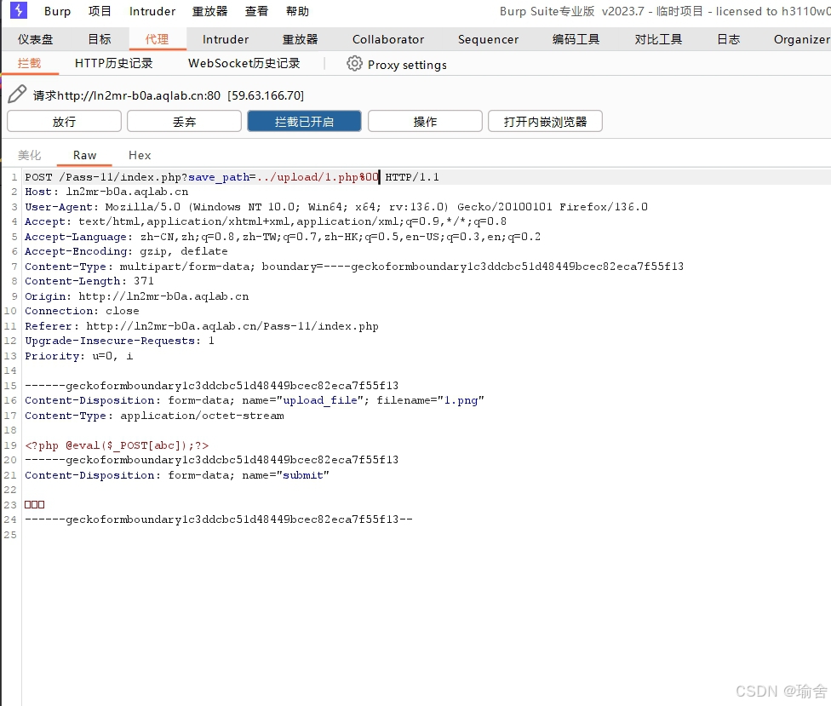Viewport: 831px width, 706px height.
Task: Open the Intruder menu in menu bar
Action: [x=152, y=11]
